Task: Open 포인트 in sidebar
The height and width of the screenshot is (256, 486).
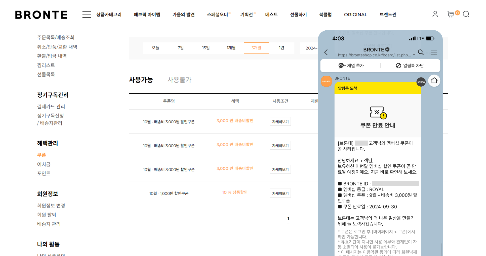Action: 44,173
